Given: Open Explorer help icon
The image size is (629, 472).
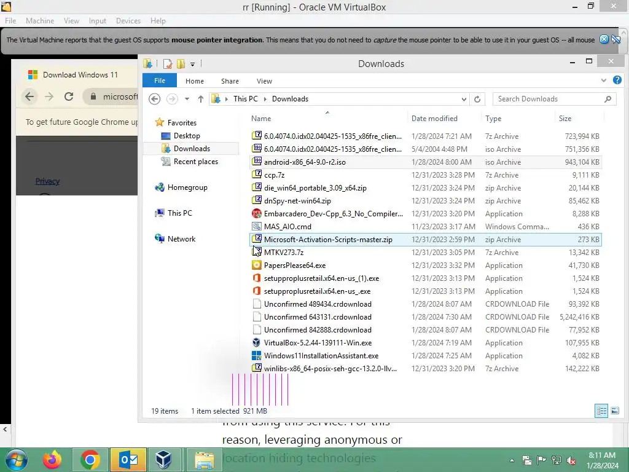Looking at the screenshot, I should pos(617,81).
